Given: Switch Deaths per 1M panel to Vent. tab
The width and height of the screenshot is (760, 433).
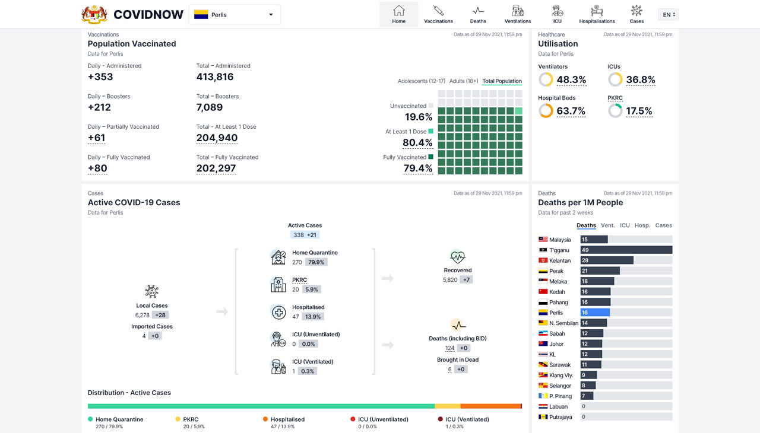Looking at the screenshot, I should (x=608, y=225).
